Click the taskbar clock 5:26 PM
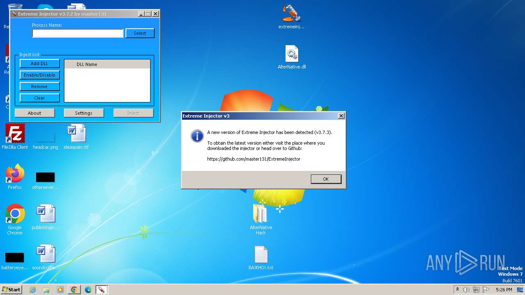 [x=504, y=290]
